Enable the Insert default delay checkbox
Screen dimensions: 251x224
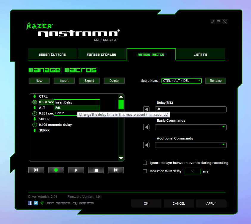pyautogui.click(x=145, y=171)
